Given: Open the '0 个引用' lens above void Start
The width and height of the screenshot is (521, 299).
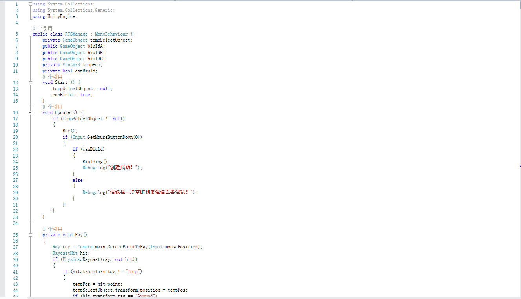Looking at the screenshot, I should pyautogui.click(x=53, y=77).
